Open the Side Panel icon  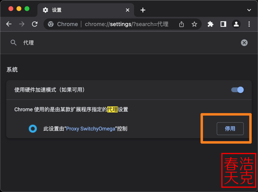223,24
